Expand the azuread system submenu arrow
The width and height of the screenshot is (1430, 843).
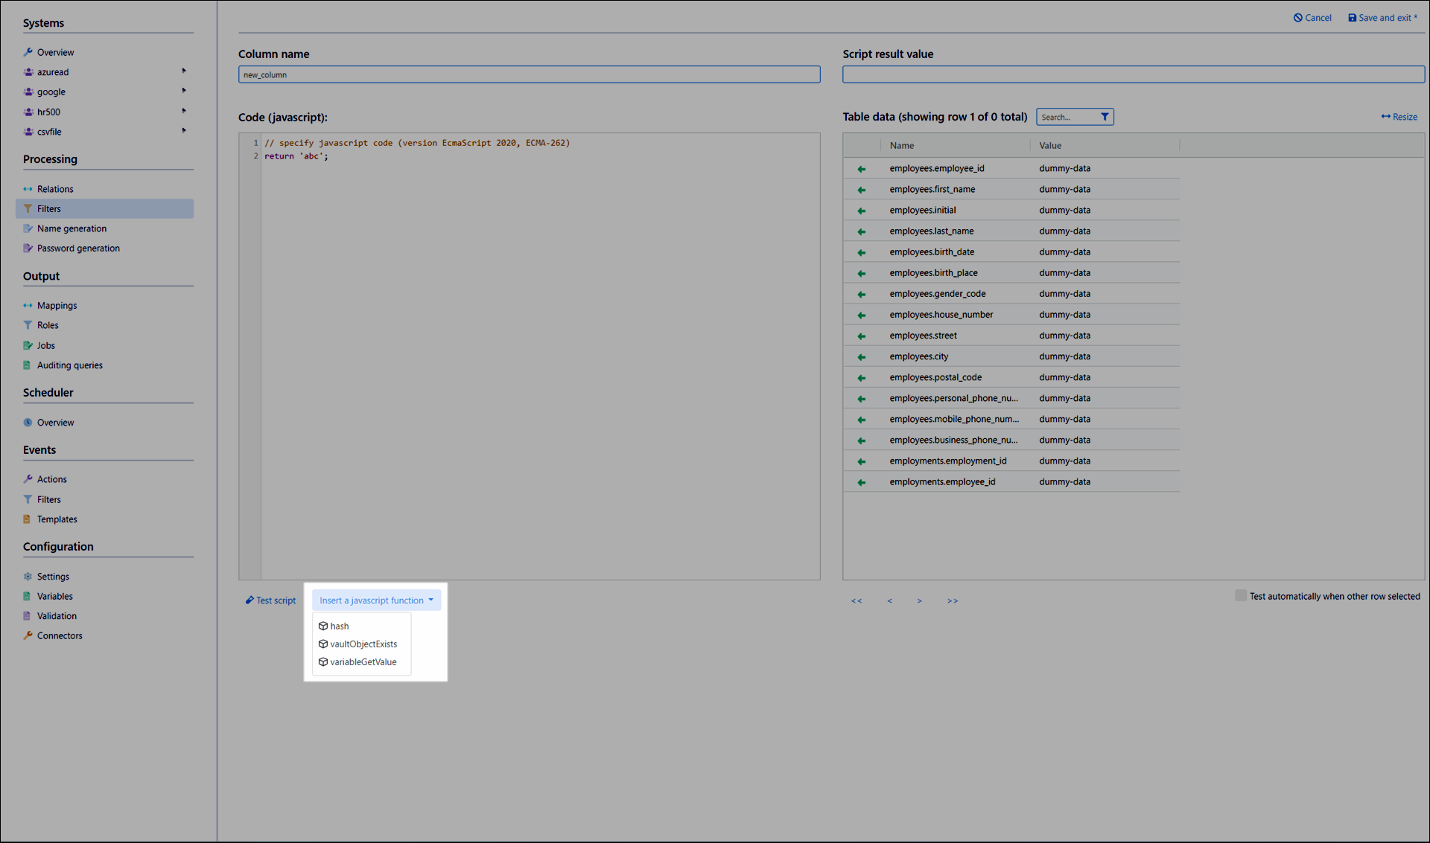184,71
